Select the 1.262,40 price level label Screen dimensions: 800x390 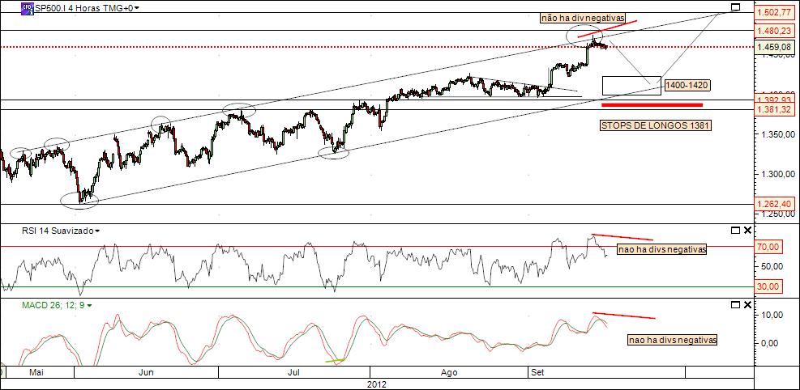[x=774, y=204]
